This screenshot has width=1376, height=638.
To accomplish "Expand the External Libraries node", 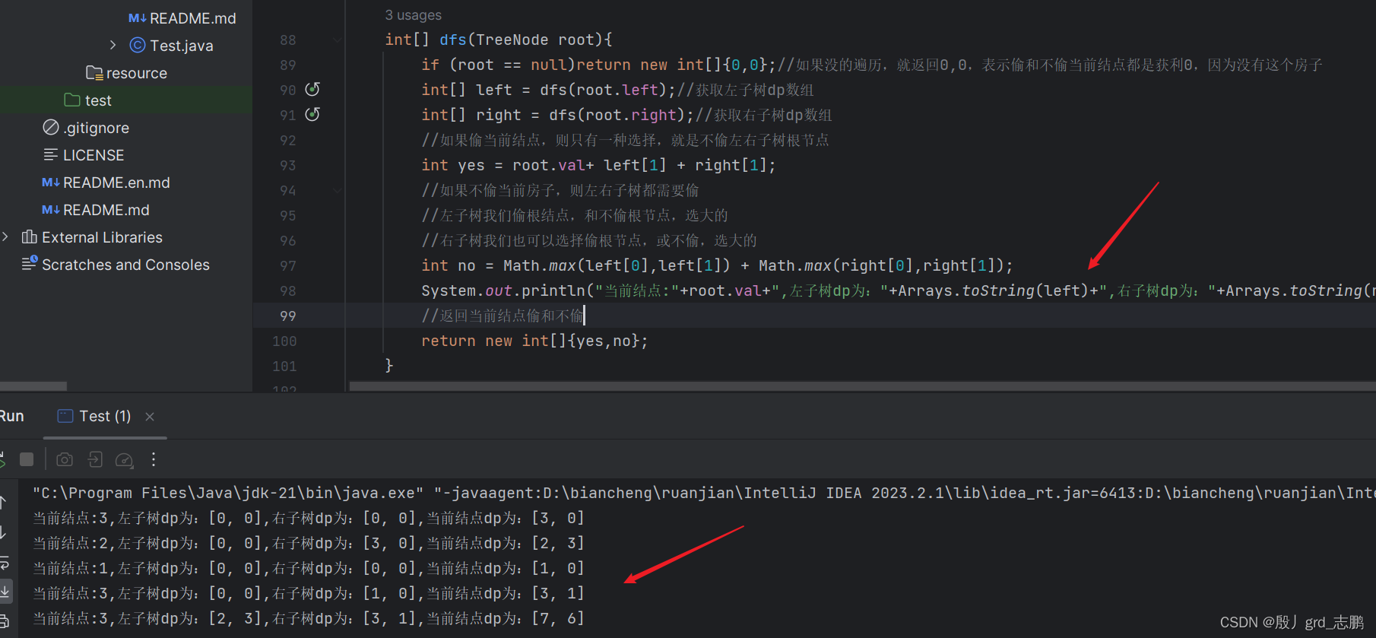I will coord(5,237).
